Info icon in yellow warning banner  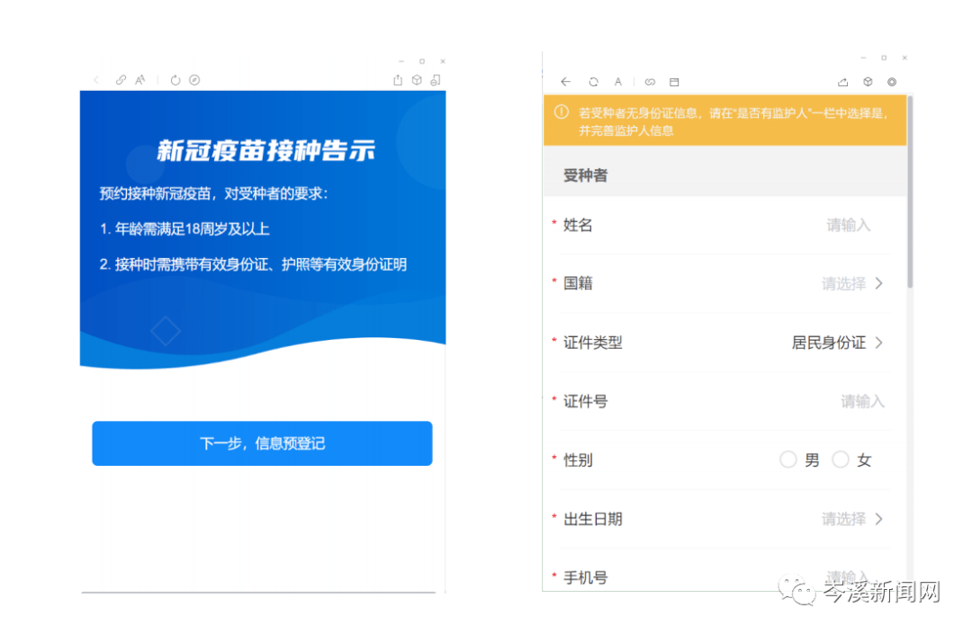click(562, 112)
